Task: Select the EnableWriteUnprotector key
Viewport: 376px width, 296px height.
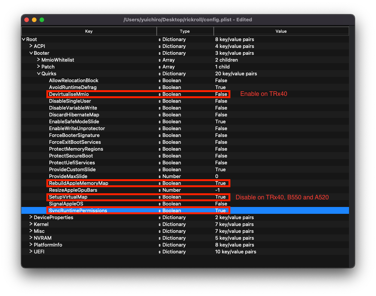Action: 77,129
